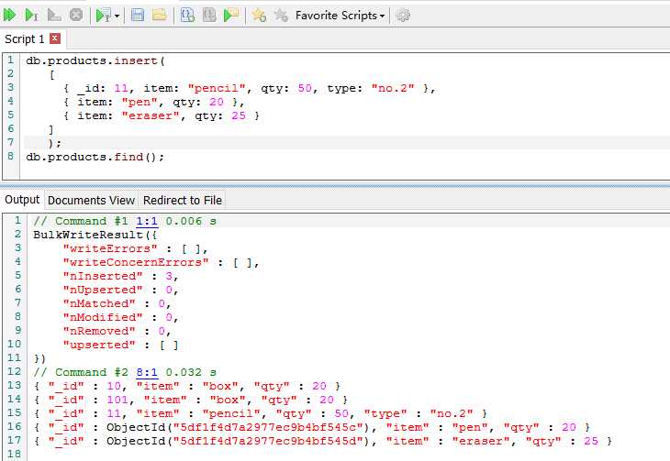Click the execute-with-options script icon
Screen dimensions: 670x461
click(104, 16)
